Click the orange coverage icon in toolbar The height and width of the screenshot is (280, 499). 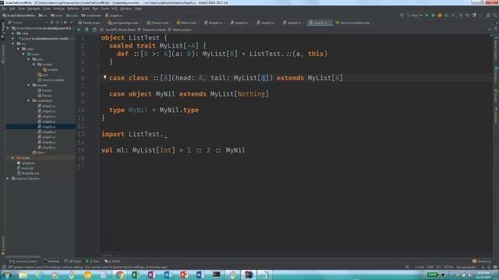tap(440, 16)
